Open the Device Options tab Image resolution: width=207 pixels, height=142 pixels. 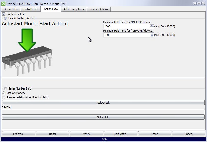pos(99,9)
